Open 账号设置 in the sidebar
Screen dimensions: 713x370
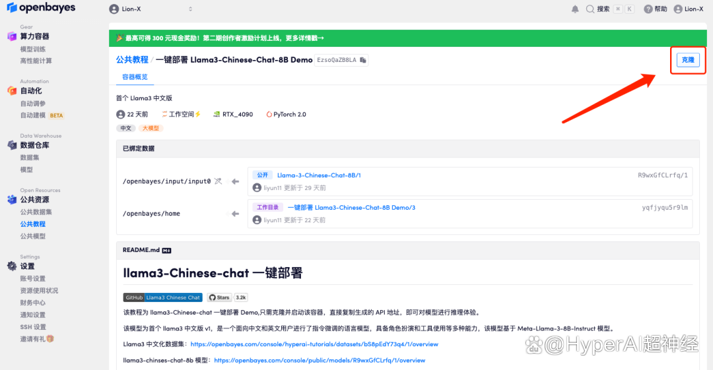pos(33,278)
